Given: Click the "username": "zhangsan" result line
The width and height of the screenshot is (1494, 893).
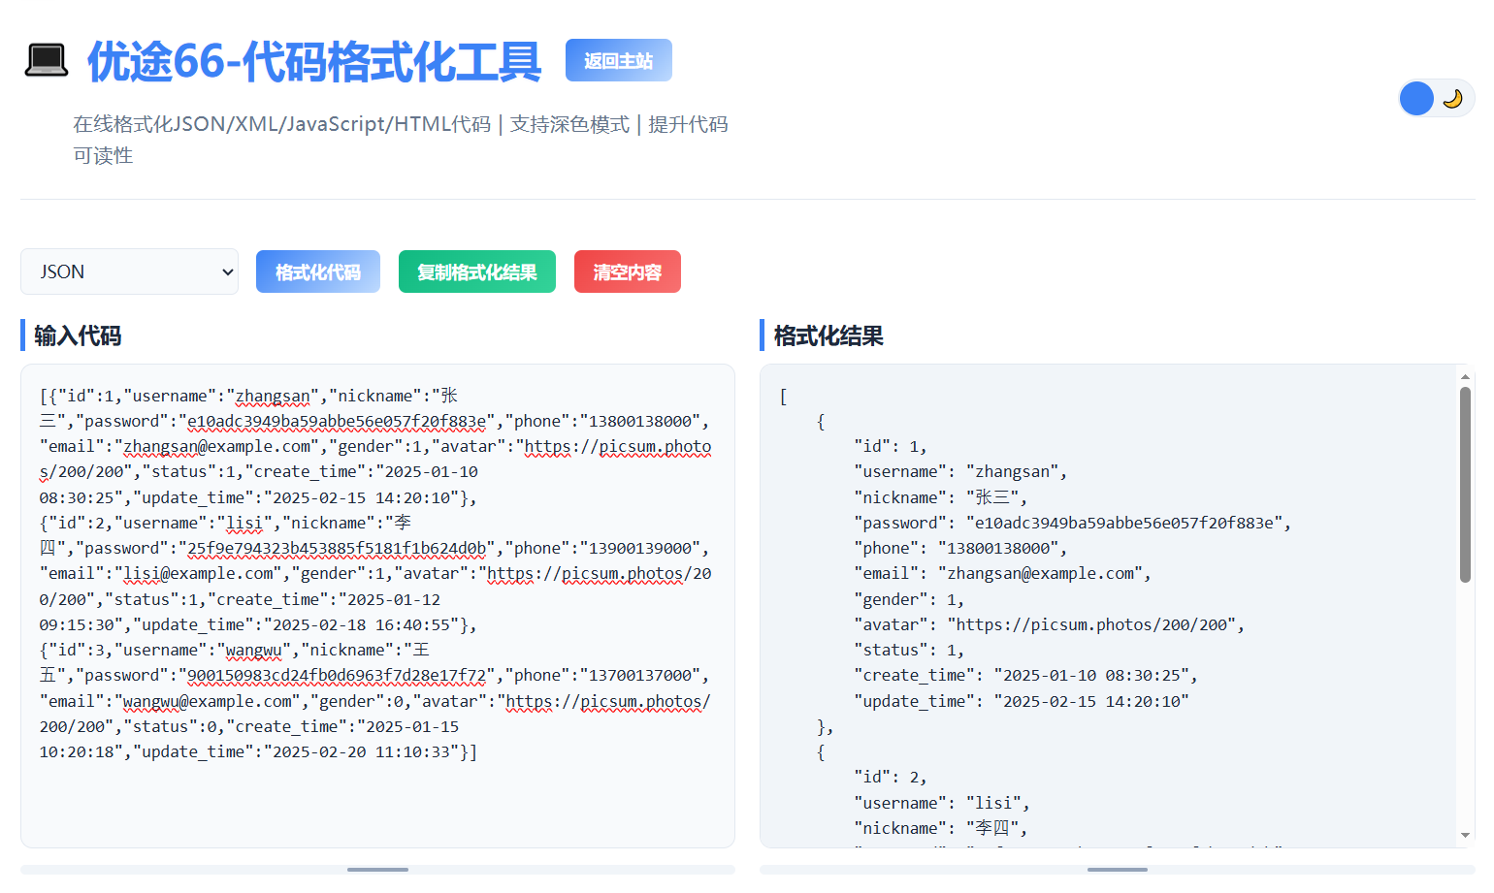Looking at the screenshot, I should pyautogui.click(x=960, y=471).
